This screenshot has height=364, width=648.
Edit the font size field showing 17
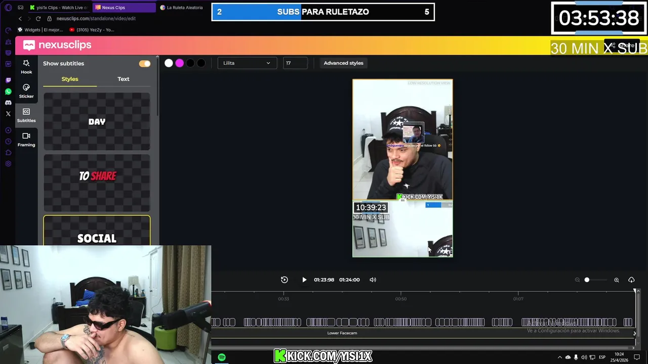295,63
